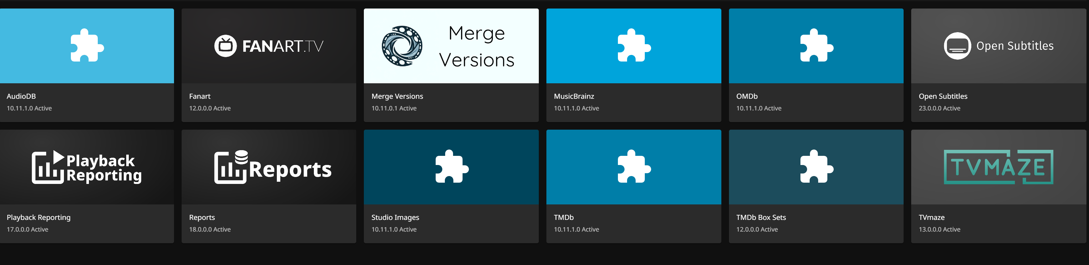Select the TMDb puzzle piece icon
The width and height of the screenshot is (1089, 265).
click(634, 167)
